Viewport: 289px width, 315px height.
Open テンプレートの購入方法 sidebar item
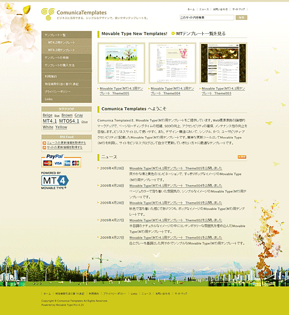[x=66, y=65]
